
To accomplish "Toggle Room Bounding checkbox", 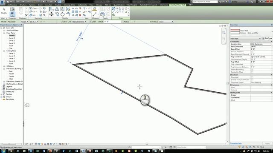I will (x=252, y=70).
